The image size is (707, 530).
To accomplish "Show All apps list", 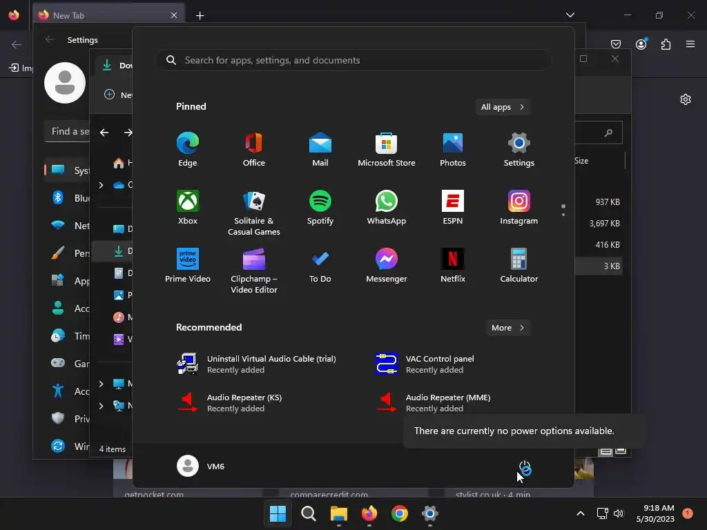I will (x=503, y=107).
